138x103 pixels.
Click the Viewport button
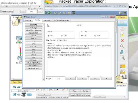(122, 17)
